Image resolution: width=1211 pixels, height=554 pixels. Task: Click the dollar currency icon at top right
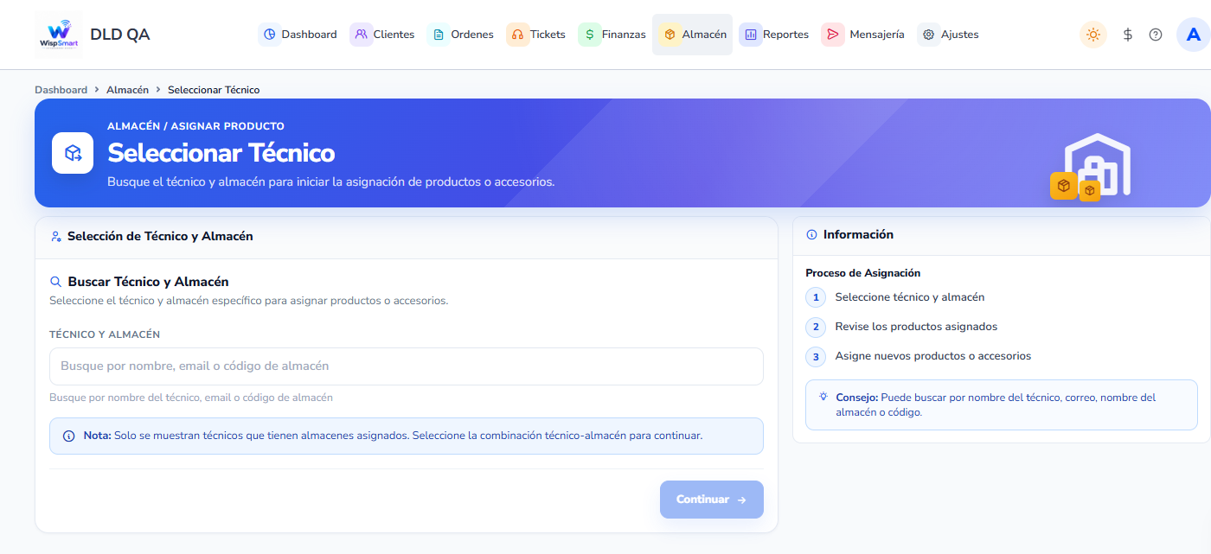pyautogui.click(x=1128, y=35)
